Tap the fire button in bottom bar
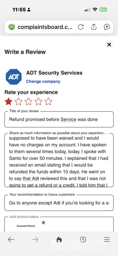The width and height of the screenshot is (118, 256). tap(59, 240)
